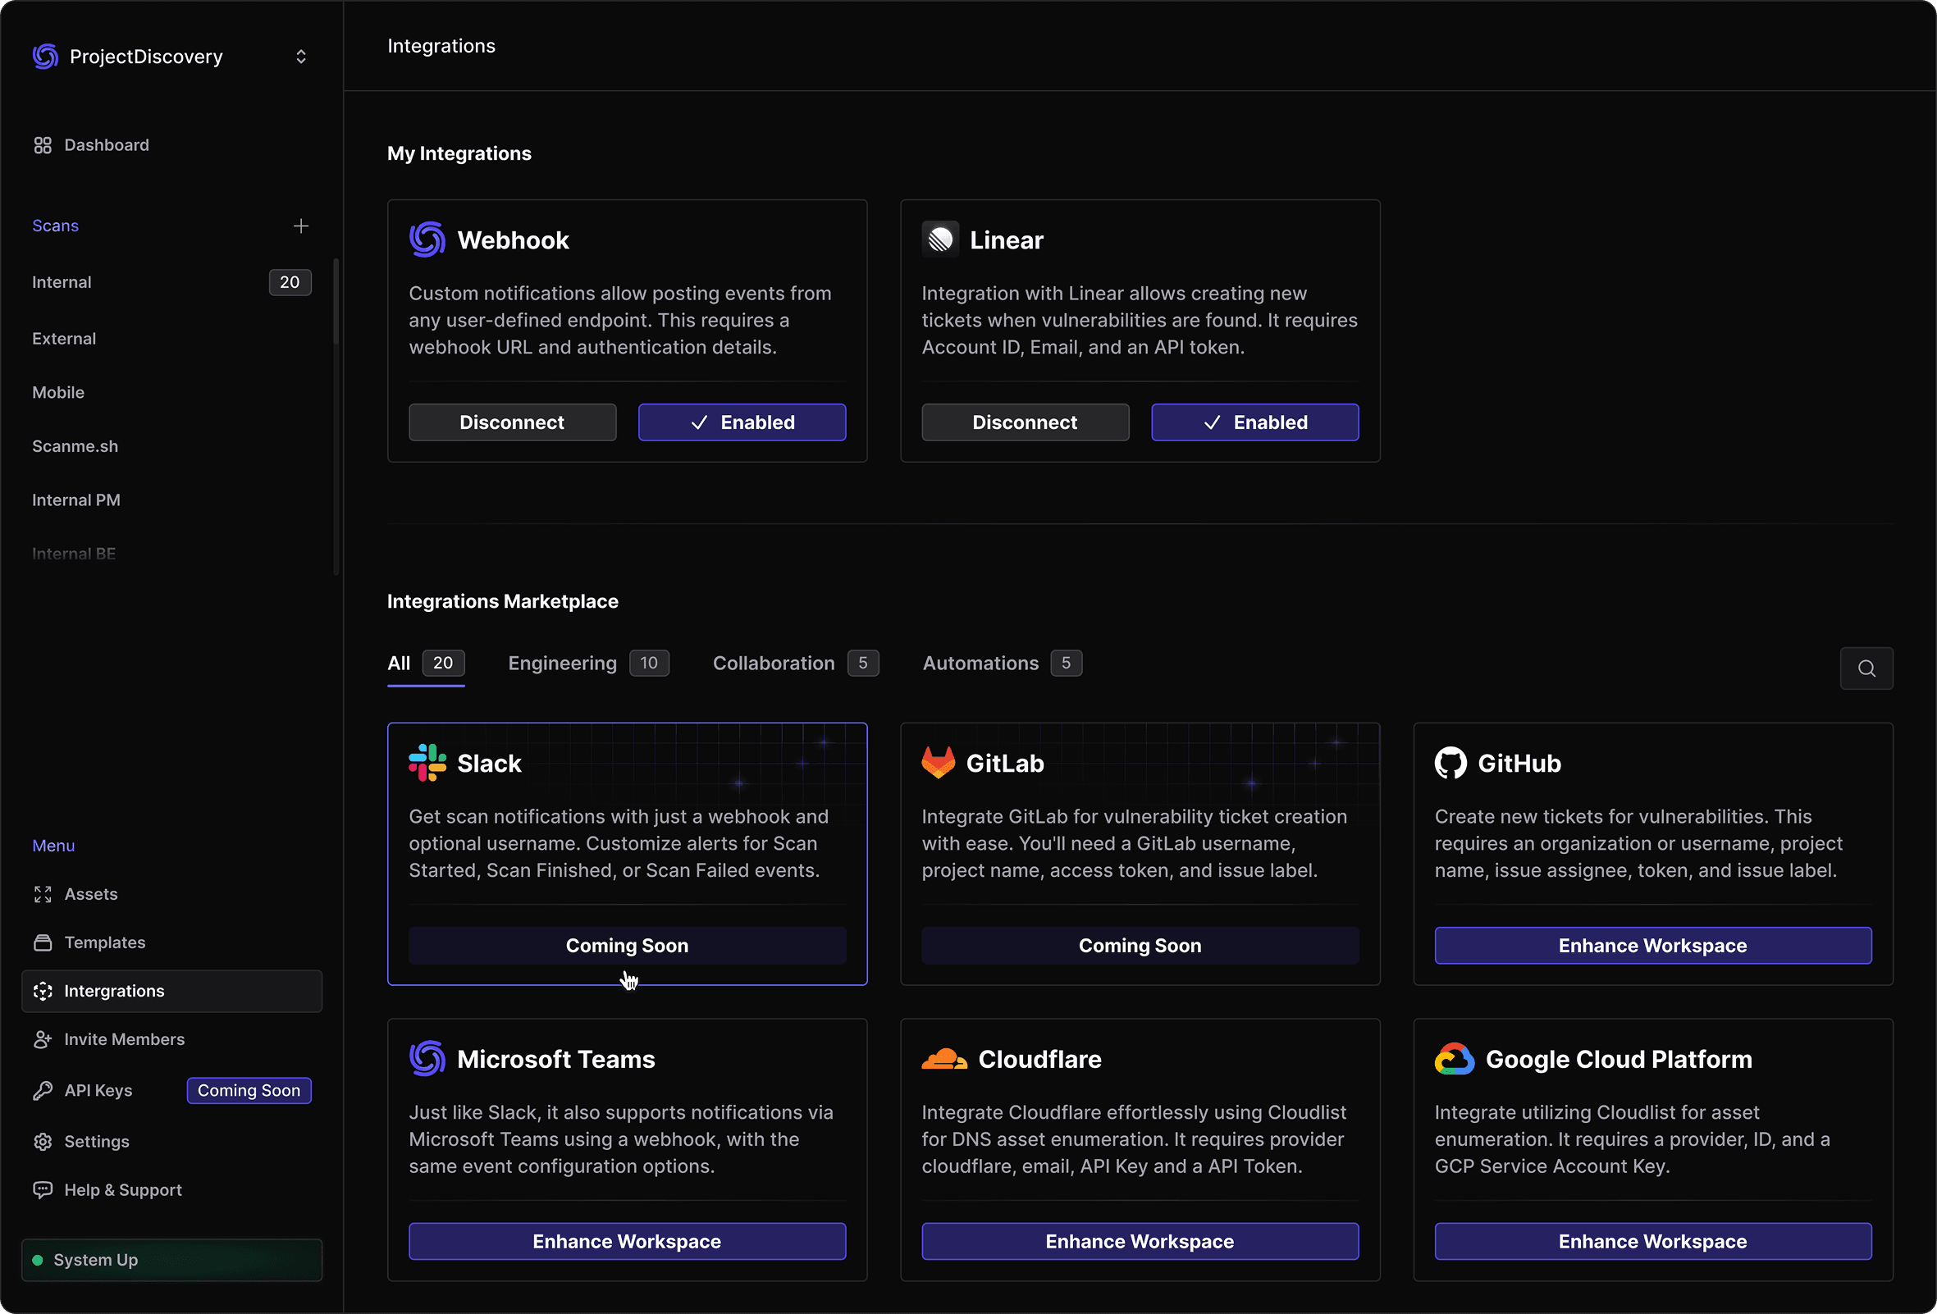Switch to the All marketplace tab
The image size is (1937, 1314).
[x=426, y=664]
